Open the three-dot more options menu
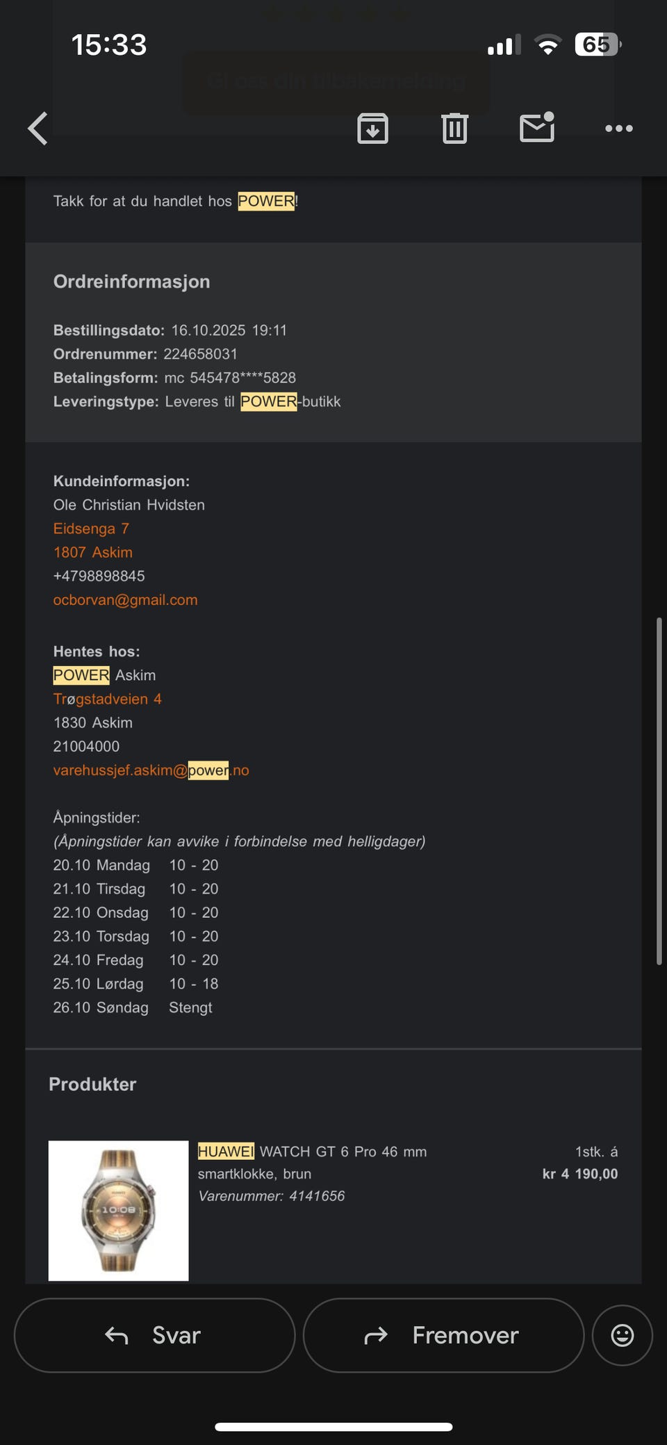Image resolution: width=667 pixels, height=1445 pixels. point(618,129)
